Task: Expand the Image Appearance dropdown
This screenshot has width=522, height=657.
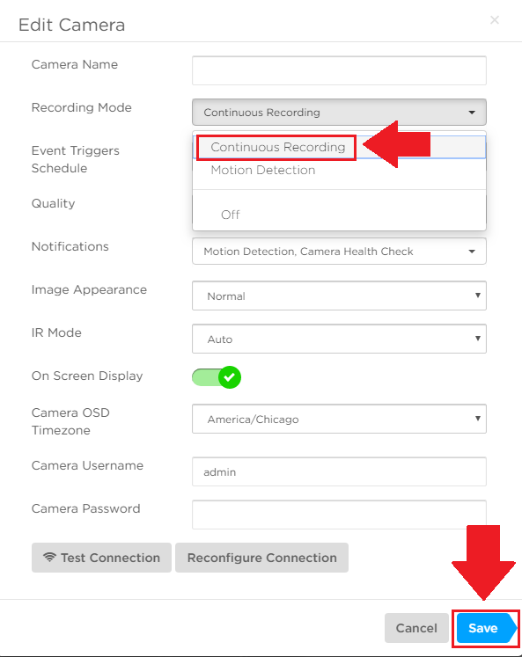Action: coord(339,296)
